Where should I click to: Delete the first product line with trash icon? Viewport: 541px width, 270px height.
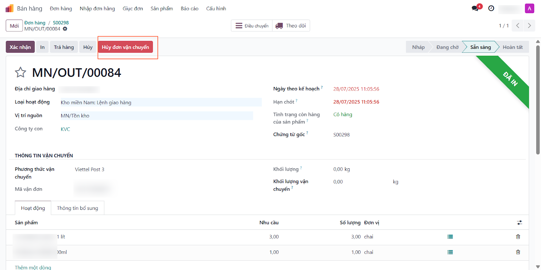[x=518, y=237]
